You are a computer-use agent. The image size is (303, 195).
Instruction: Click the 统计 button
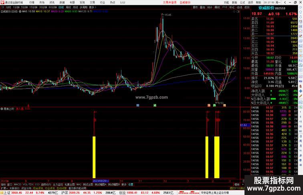tap(210, 7)
